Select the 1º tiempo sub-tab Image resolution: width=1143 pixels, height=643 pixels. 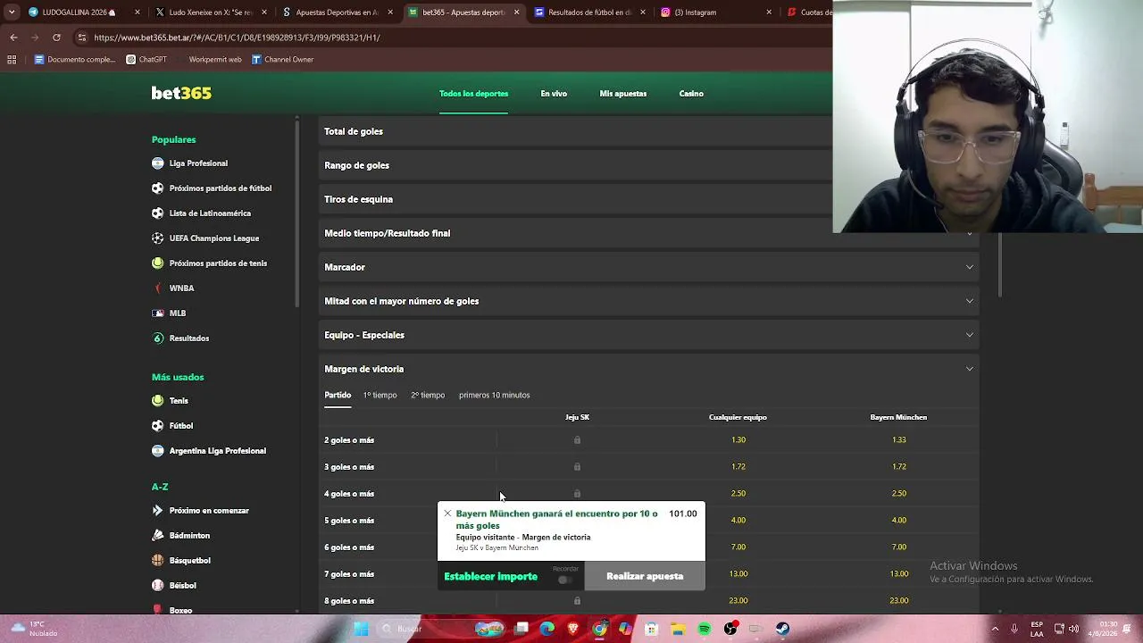pos(380,395)
